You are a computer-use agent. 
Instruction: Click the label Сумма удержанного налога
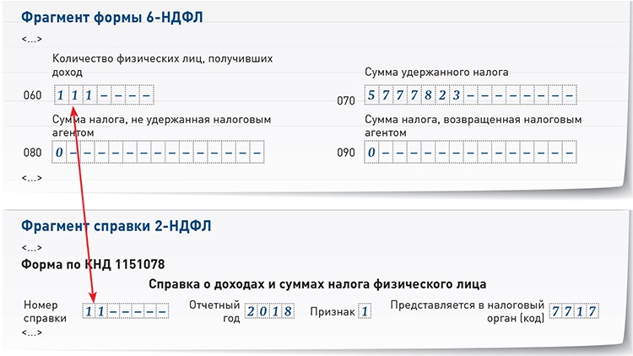[436, 73]
